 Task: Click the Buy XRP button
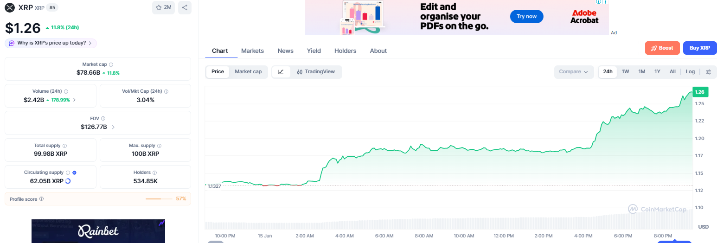(x=700, y=48)
